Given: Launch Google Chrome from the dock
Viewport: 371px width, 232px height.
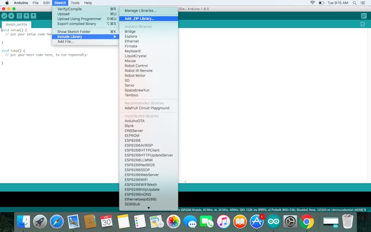Looking at the screenshot, I should coord(307,222).
